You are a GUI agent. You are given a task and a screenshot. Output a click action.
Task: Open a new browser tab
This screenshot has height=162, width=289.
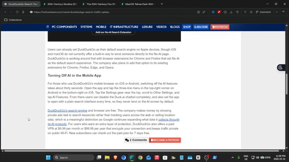[x=162, y=4]
